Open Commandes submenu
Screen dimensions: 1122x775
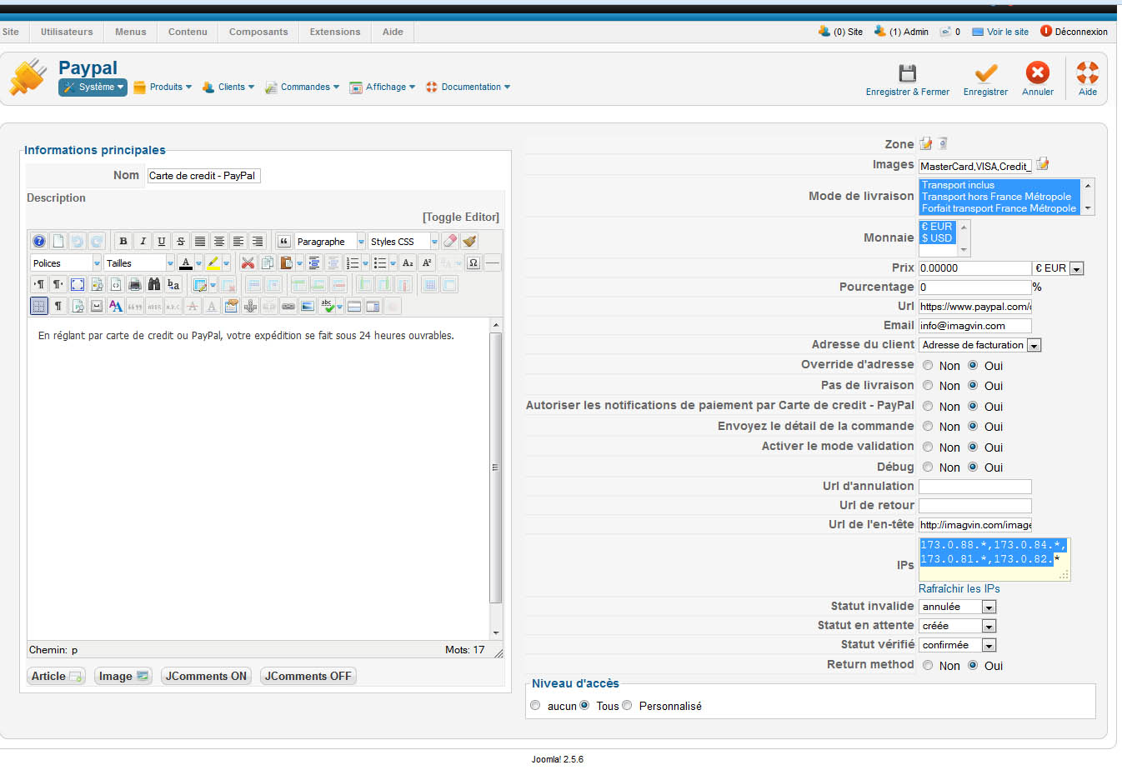[x=302, y=87]
